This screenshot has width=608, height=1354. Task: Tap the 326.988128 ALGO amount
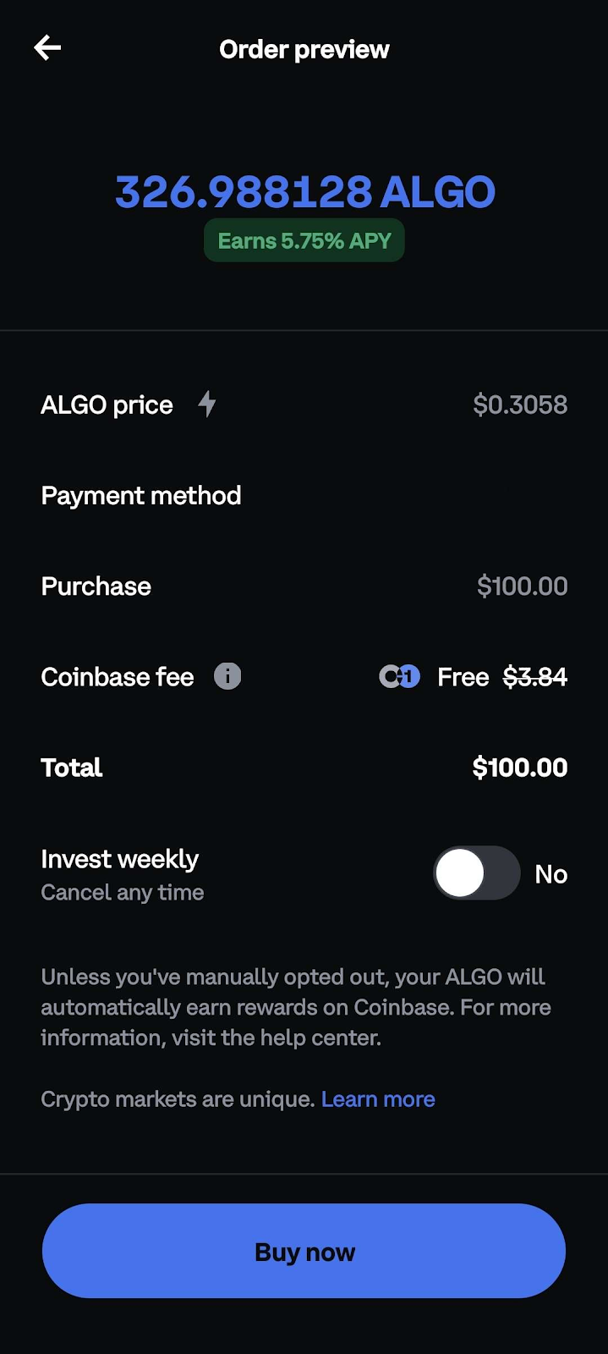(304, 192)
